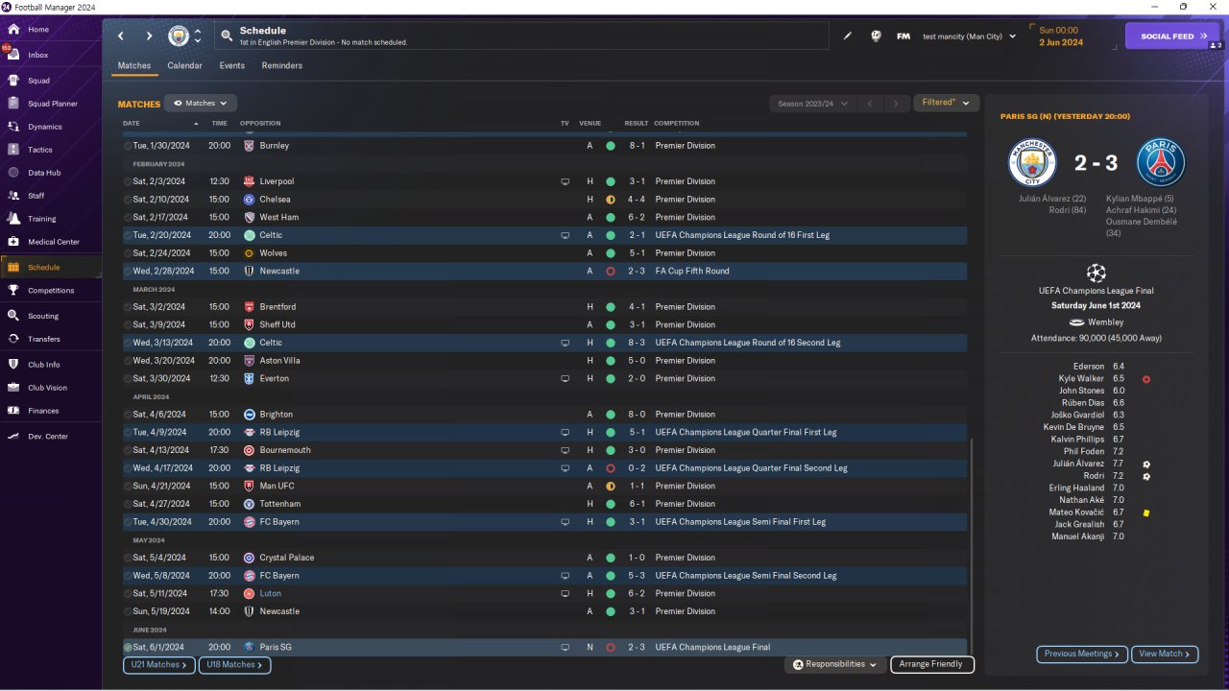Open the Squad sidebar icon
Viewport: 1229px width, 691px height.
[x=13, y=81]
